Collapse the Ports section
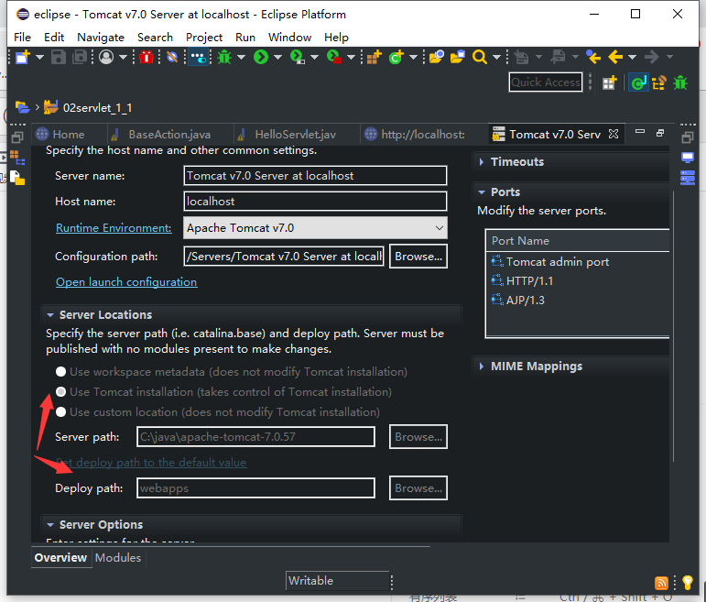 point(482,192)
